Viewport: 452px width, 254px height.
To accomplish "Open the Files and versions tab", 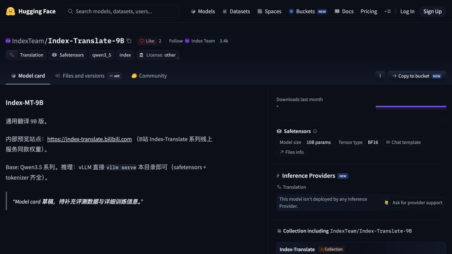I will pyautogui.click(x=88, y=76).
